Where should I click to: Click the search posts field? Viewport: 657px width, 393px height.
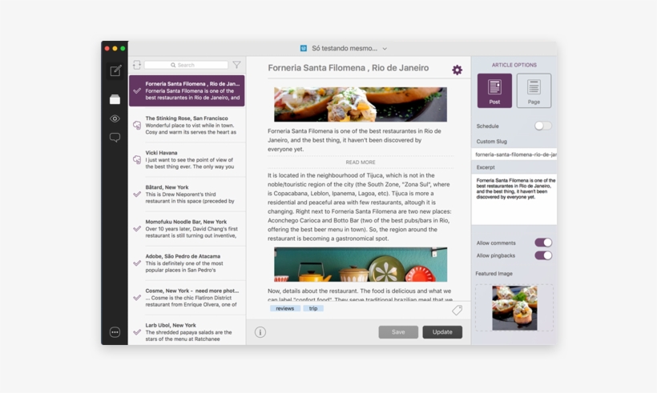tap(186, 65)
